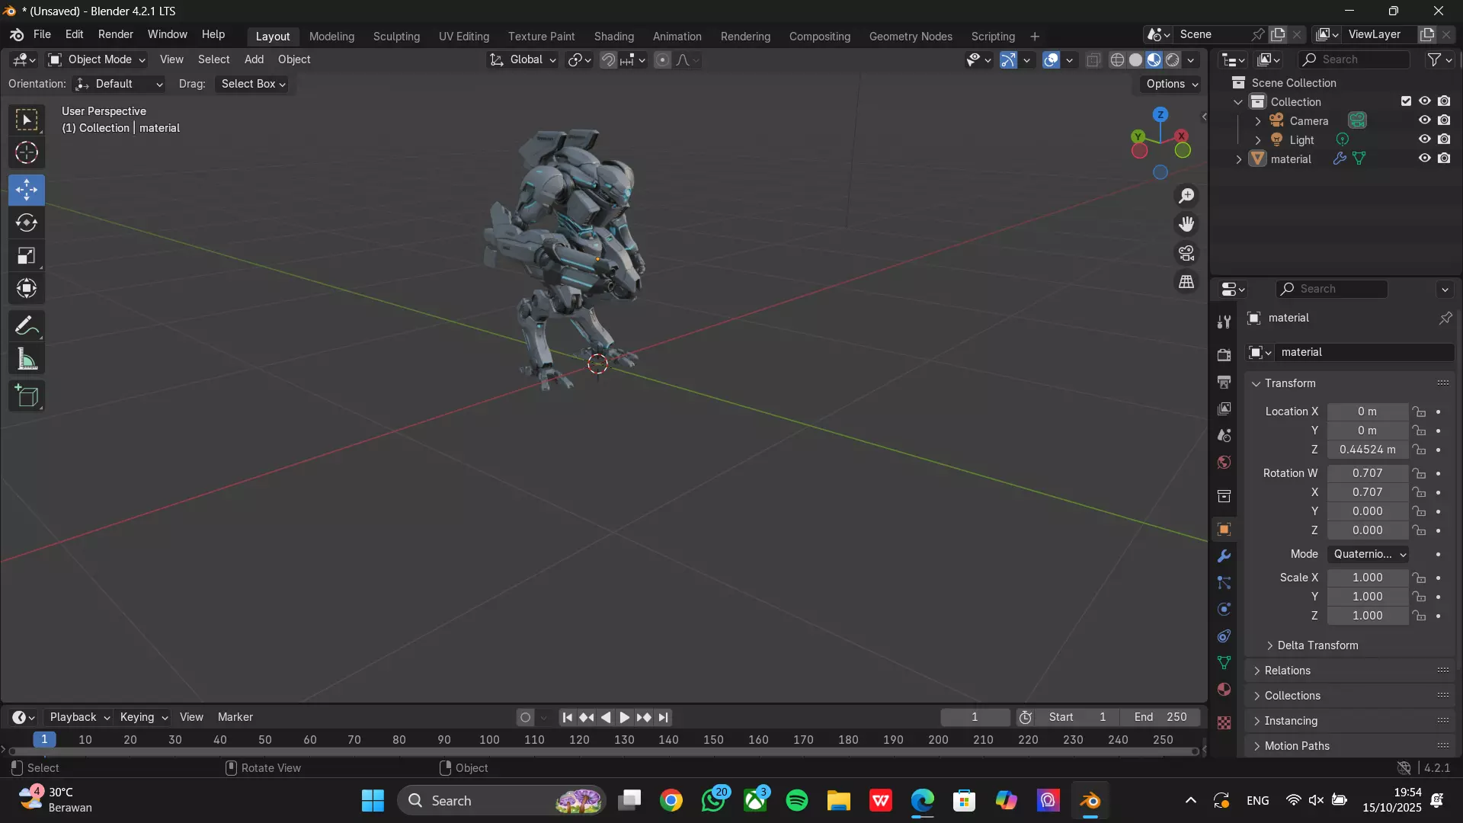
Task: Select the Annotate pencil tool
Action: pyautogui.click(x=27, y=326)
